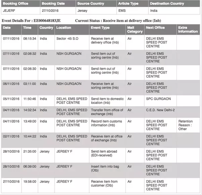Click the Destination Country header
The width and height of the screenshot is (202, 195).
coord(174,3)
